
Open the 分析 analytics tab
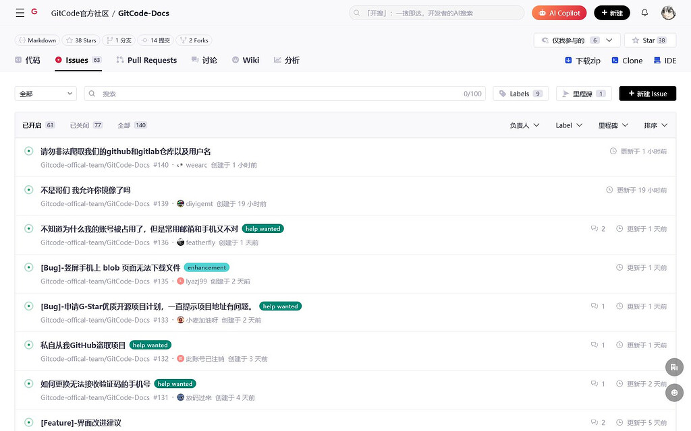tap(286, 60)
